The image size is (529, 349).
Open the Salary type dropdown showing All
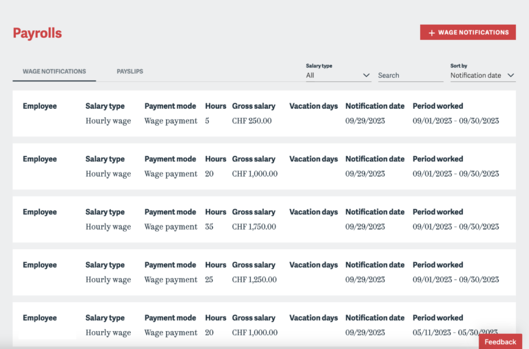(338, 75)
